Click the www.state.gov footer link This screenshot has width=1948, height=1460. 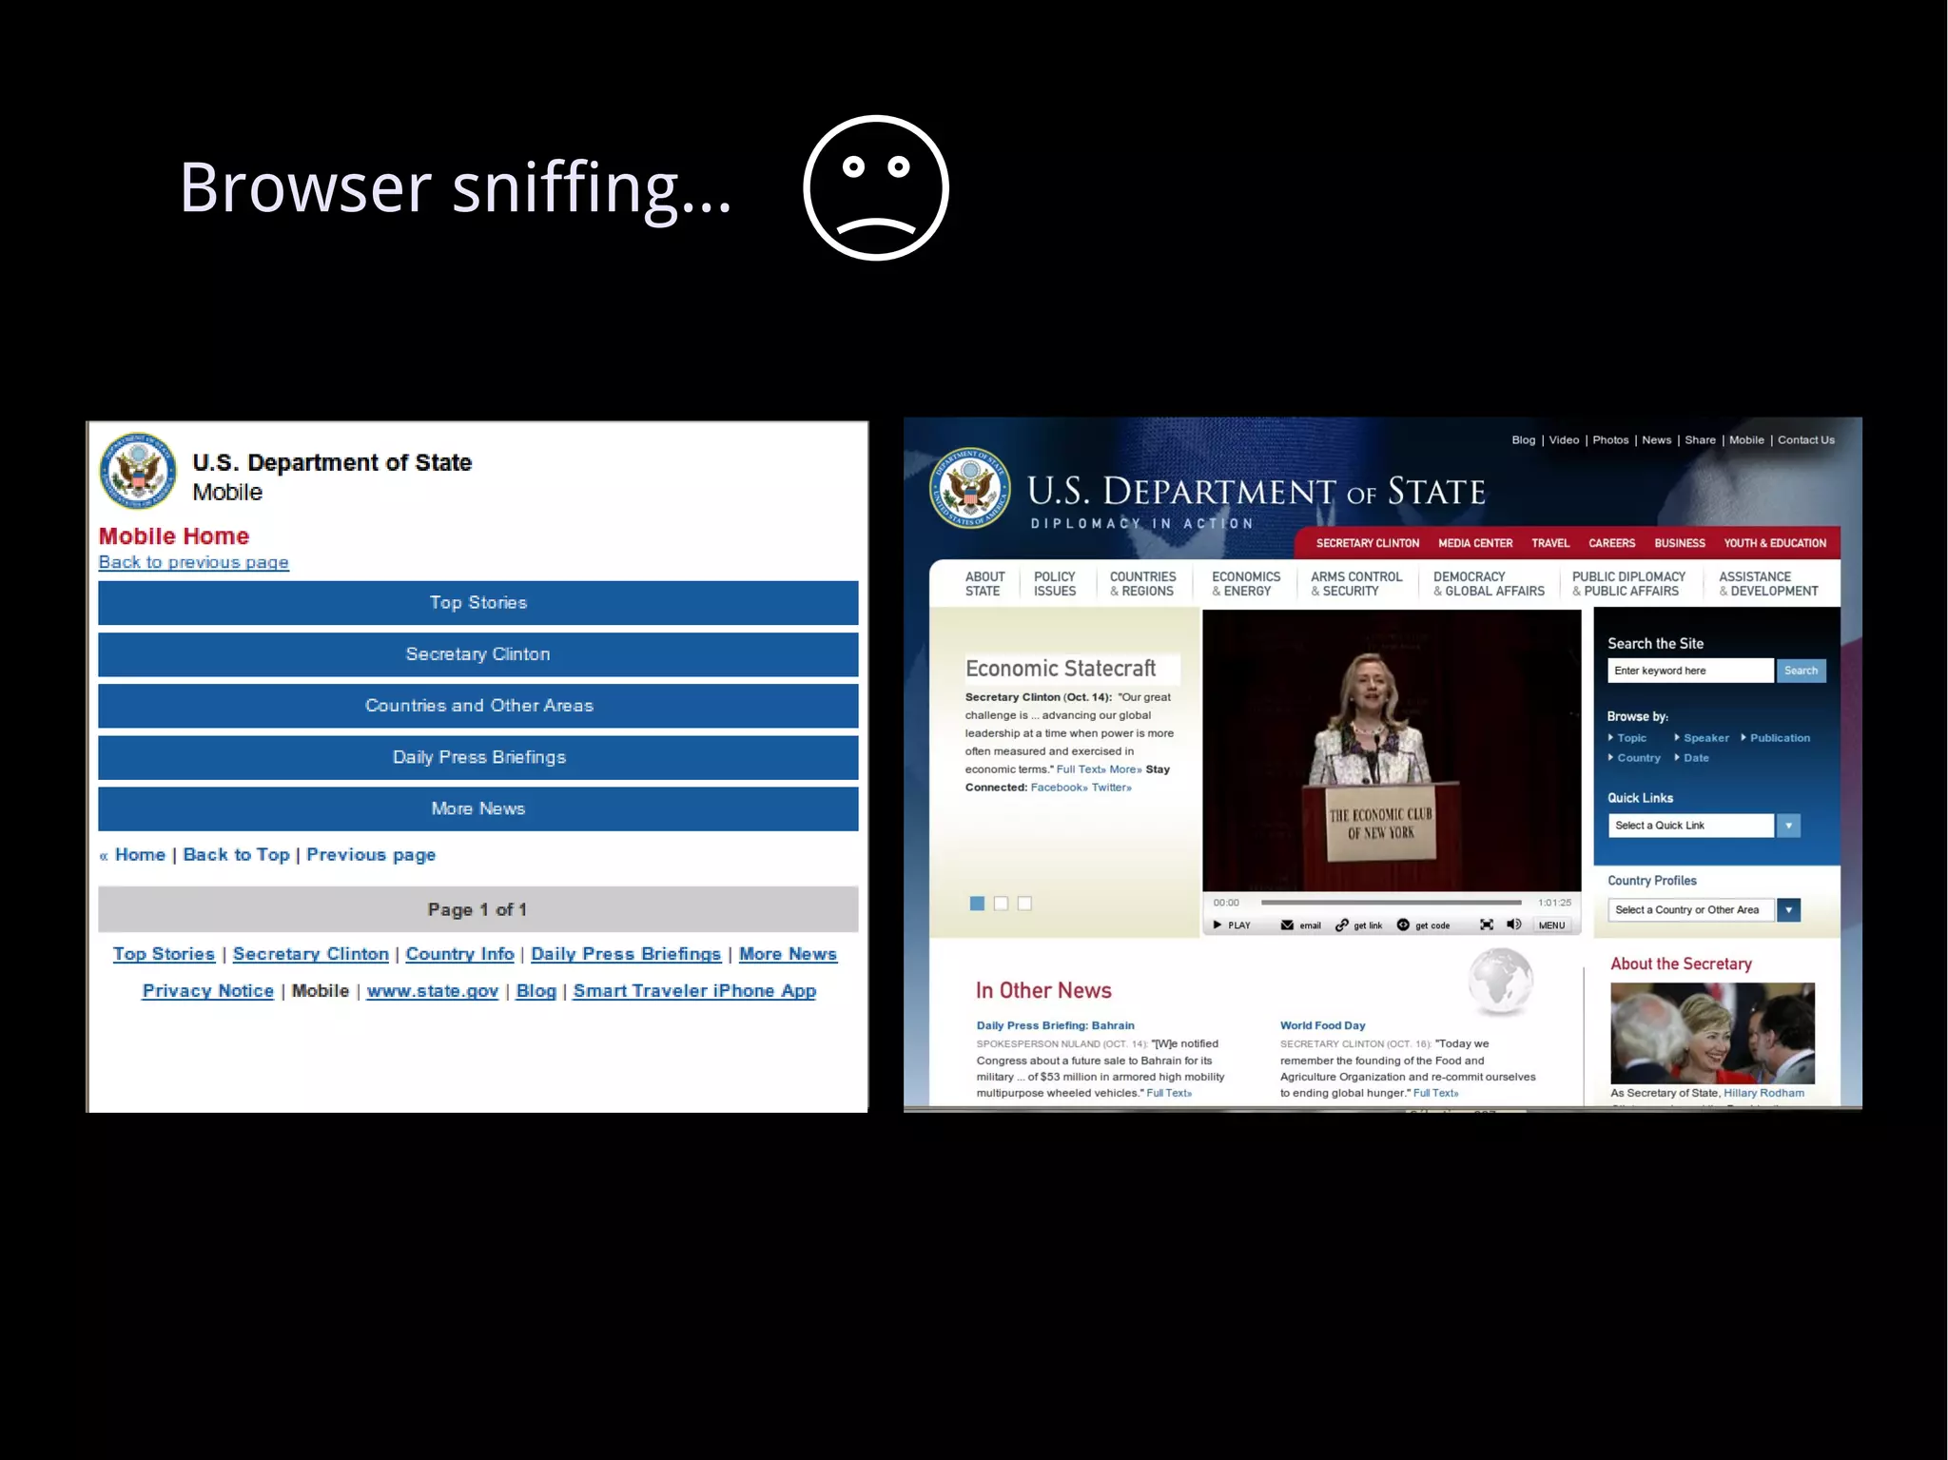click(x=432, y=990)
